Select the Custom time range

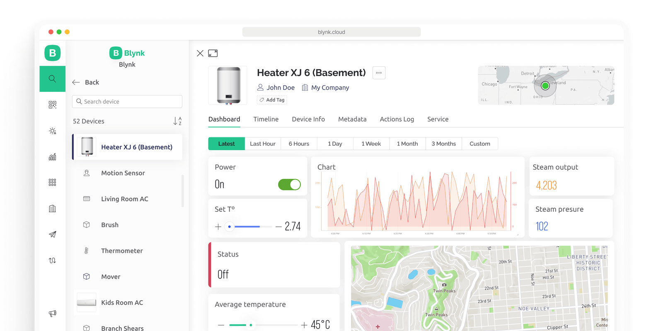[480, 144]
